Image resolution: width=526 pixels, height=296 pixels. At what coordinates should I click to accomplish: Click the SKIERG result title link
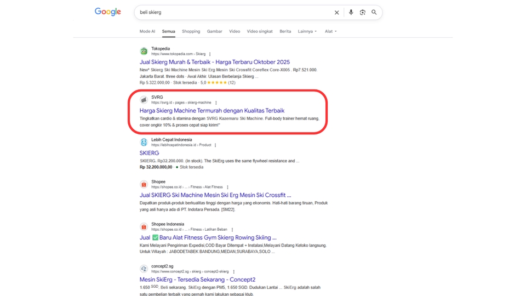click(x=149, y=153)
